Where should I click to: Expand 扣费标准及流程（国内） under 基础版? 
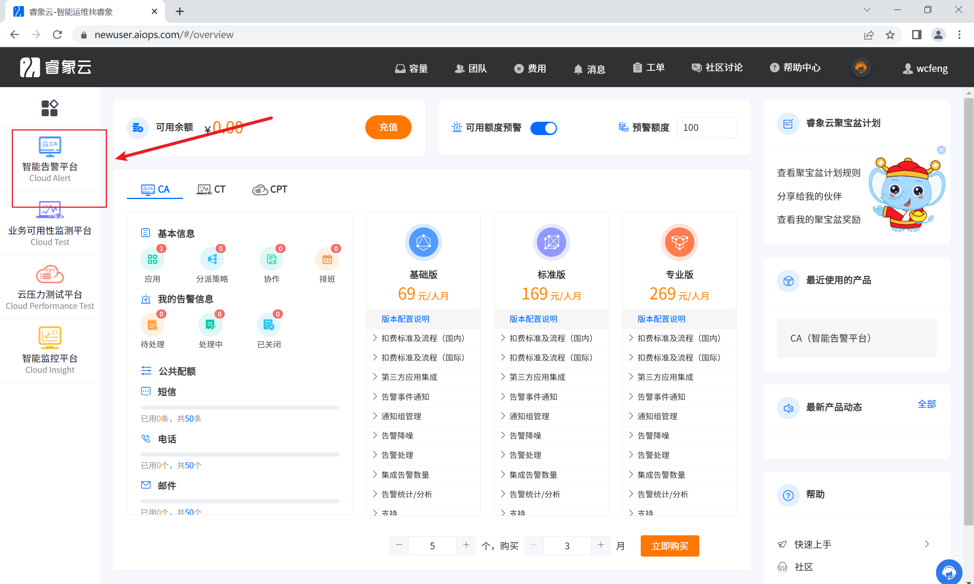pyautogui.click(x=423, y=339)
